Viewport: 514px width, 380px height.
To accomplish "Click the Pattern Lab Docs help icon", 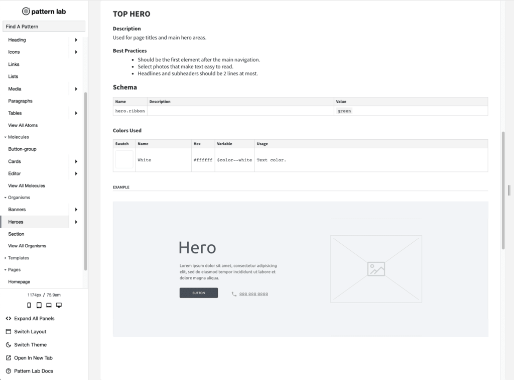I will [x=9, y=371].
